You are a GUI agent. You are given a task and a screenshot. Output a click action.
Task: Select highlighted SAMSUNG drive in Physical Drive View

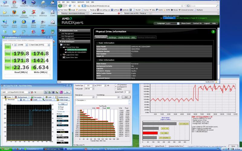point(77,50)
